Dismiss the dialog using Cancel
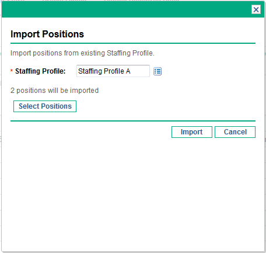The image size is (266, 253). pyautogui.click(x=235, y=132)
